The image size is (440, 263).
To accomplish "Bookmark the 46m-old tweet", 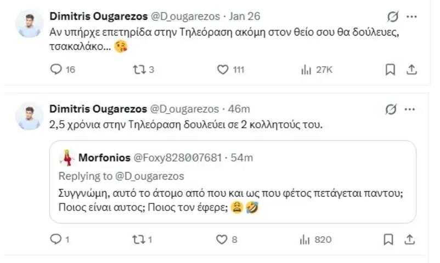I will [390, 239].
